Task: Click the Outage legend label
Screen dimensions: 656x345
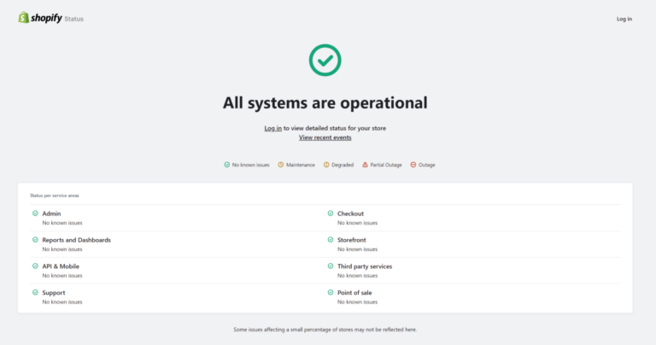Action: (427, 165)
